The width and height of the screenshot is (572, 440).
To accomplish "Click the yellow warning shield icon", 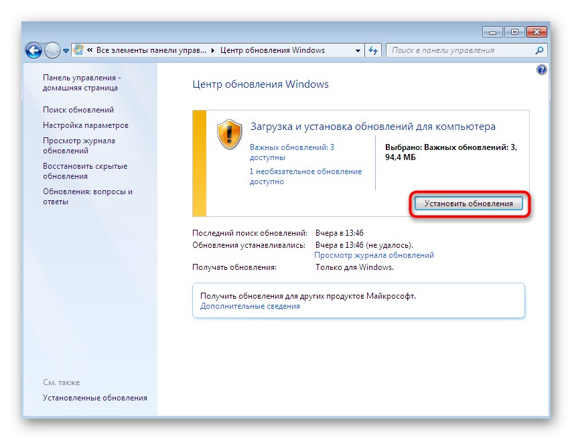I will coord(229,134).
